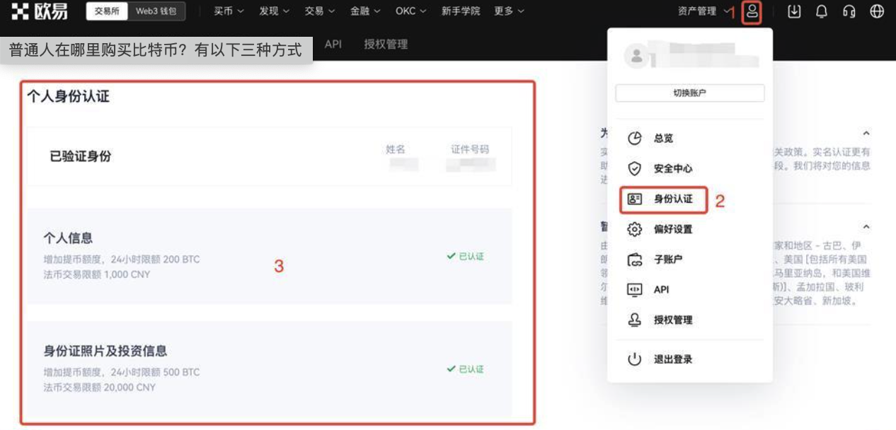Select the 交易所 toggle option

click(107, 11)
